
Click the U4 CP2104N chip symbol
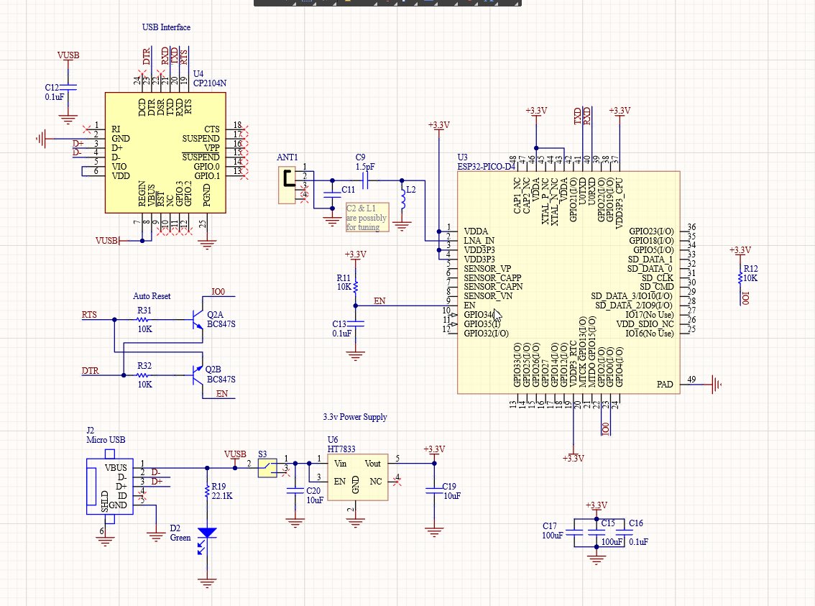tap(165, 151)
